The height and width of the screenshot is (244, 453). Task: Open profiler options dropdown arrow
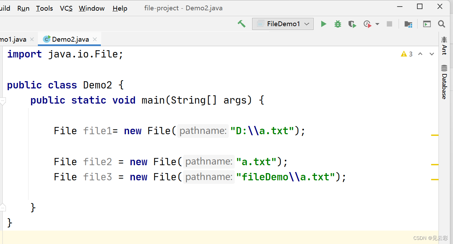tap(377, 24)
